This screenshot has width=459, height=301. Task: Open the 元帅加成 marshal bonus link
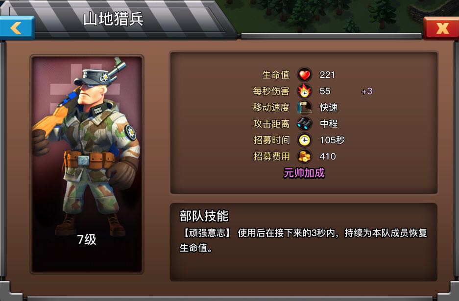[x=304, y=173]
